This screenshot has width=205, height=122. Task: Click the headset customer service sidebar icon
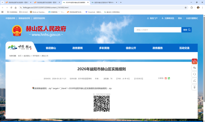194,74
